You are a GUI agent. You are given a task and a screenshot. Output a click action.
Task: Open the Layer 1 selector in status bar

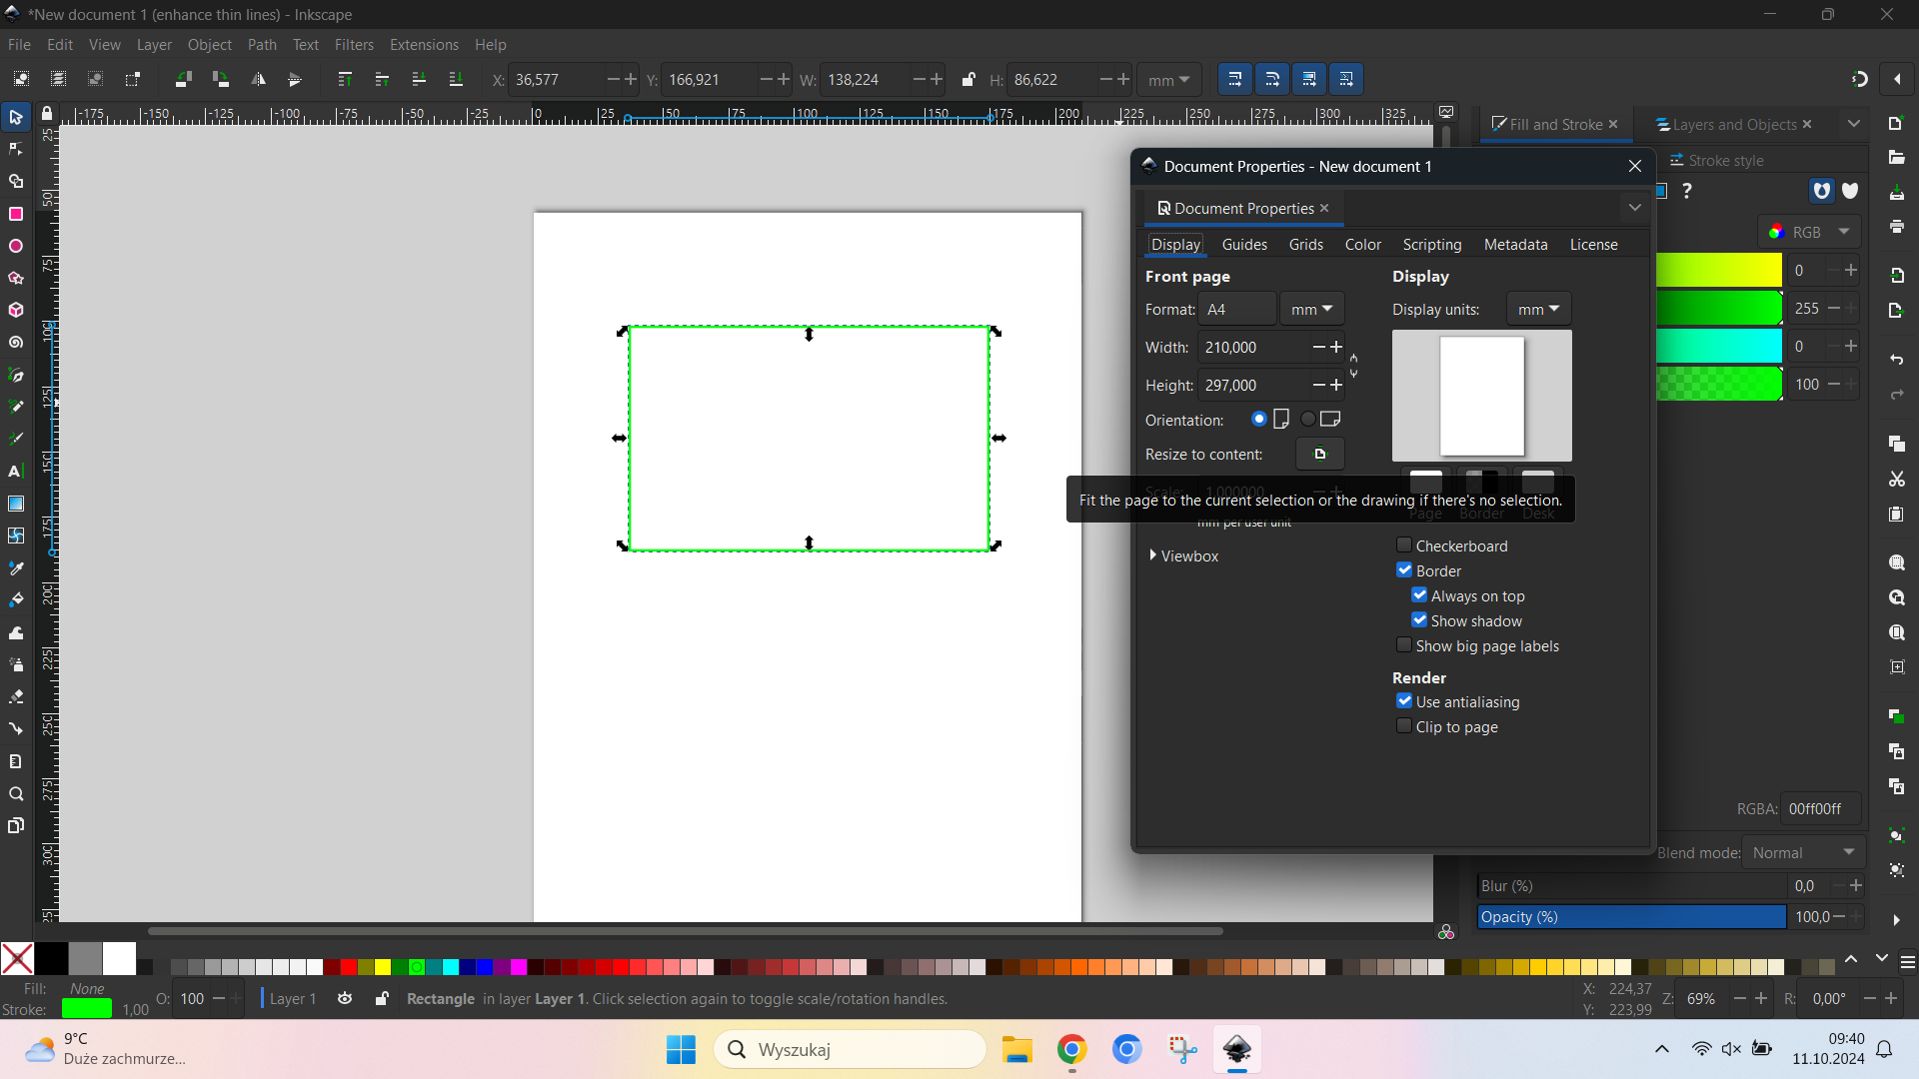coord(292,998)
